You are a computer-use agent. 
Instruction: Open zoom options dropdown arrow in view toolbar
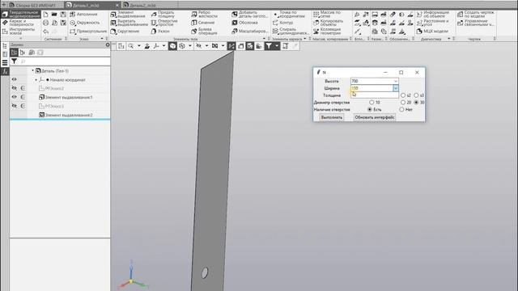pos(139,46)
